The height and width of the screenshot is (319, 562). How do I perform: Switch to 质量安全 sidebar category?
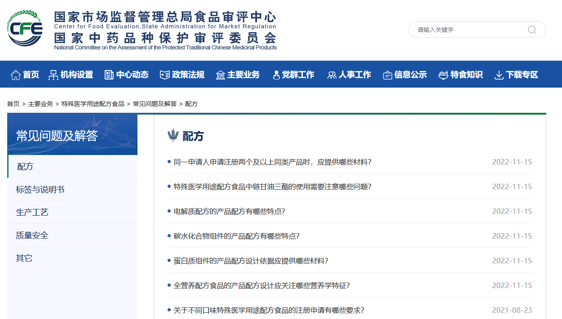point(32,235)
